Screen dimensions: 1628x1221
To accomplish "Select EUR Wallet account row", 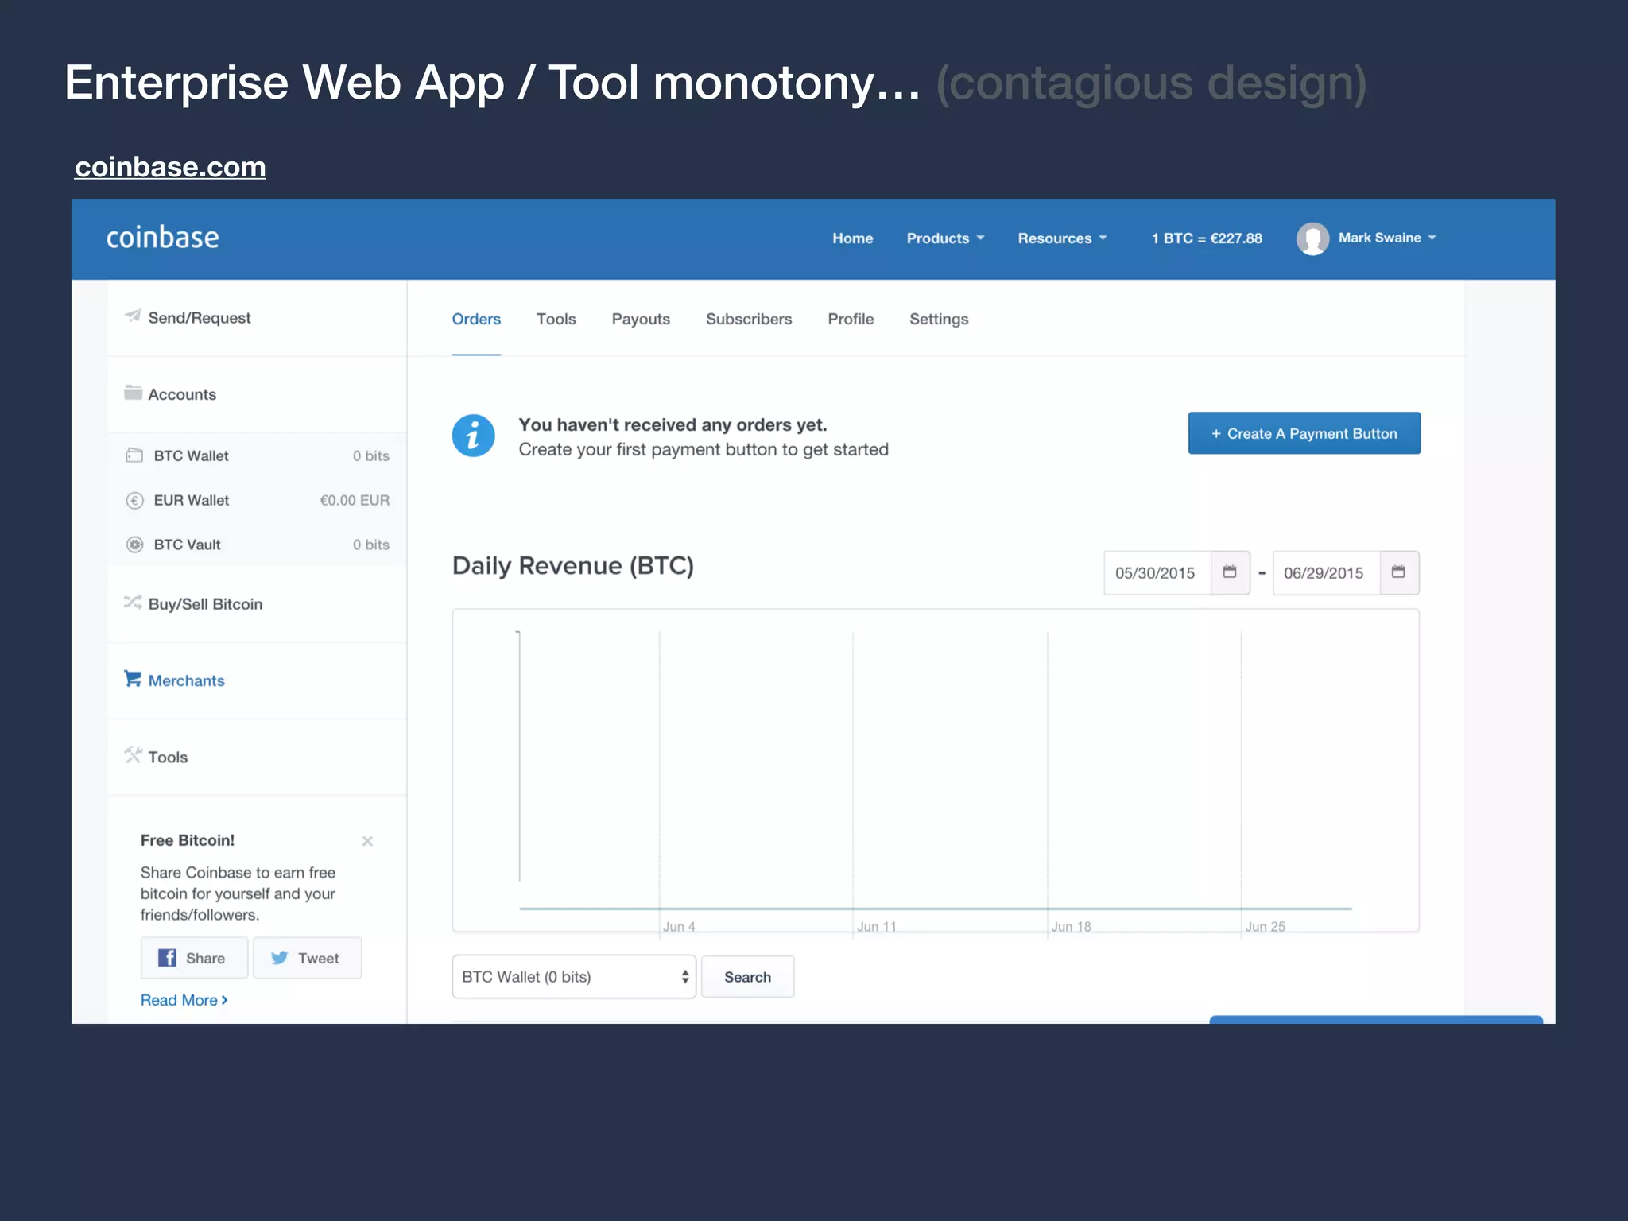I will click(x=257, y=500).
